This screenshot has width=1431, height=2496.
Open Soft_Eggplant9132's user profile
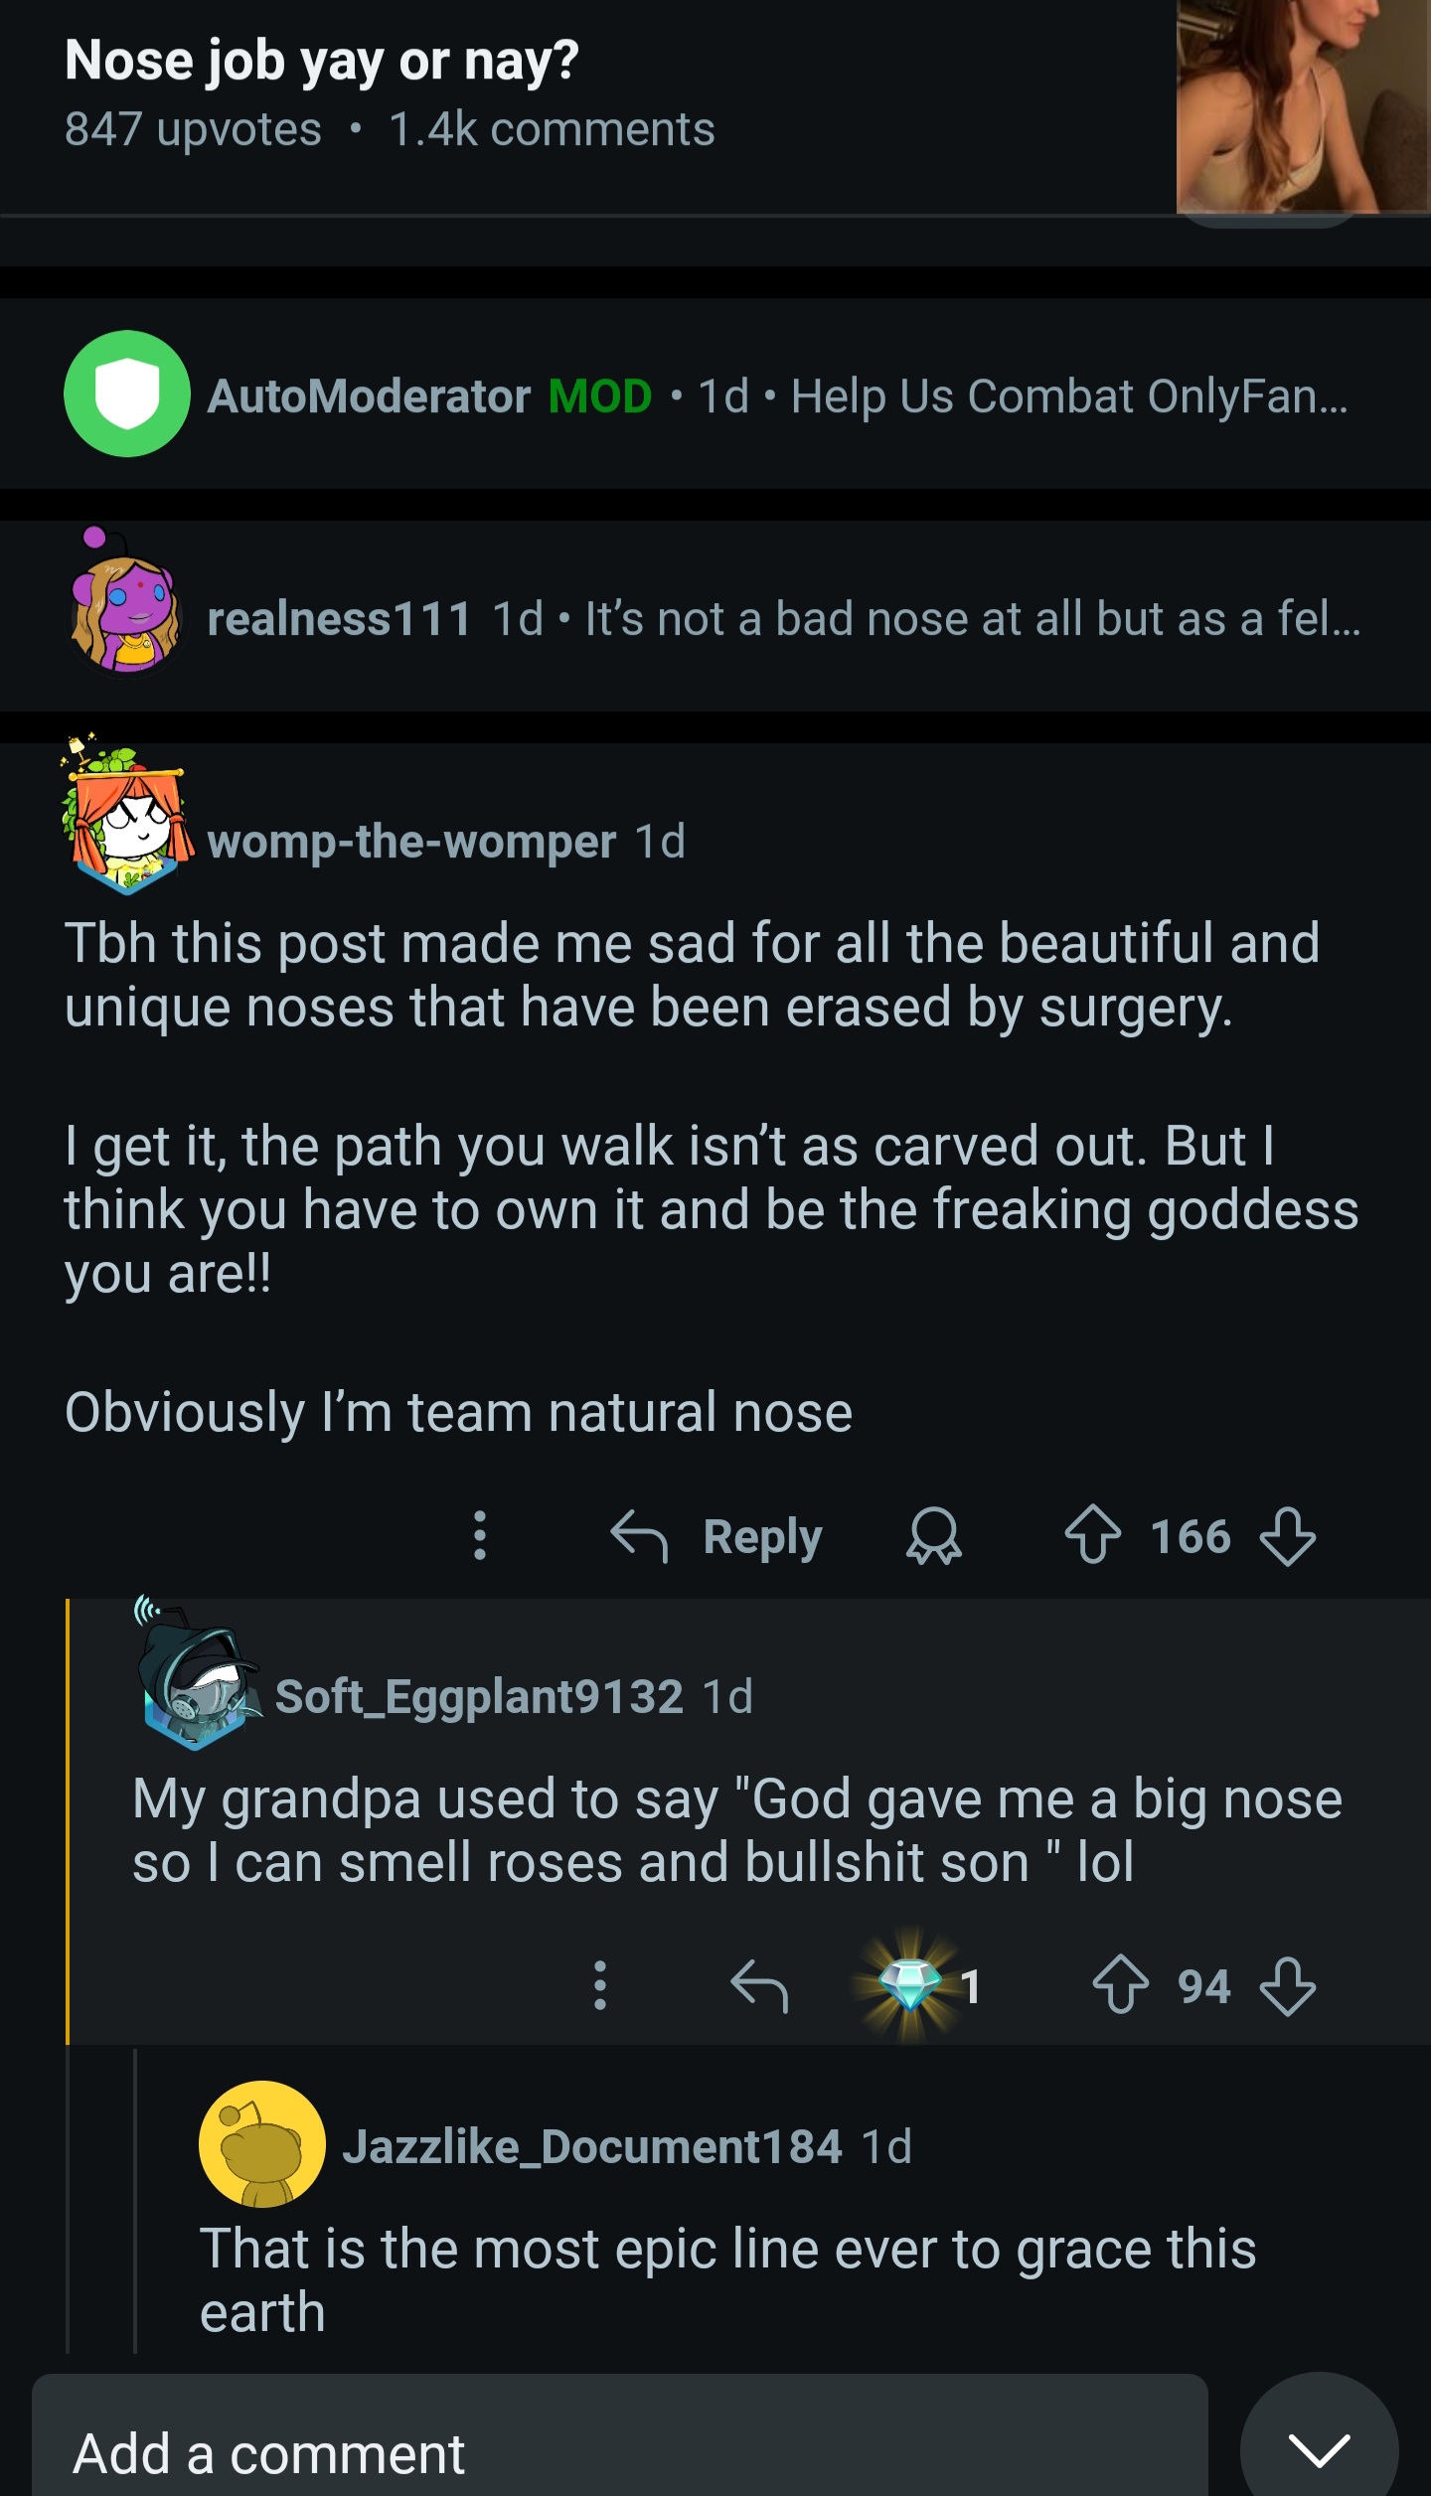tap(479, 1696)
